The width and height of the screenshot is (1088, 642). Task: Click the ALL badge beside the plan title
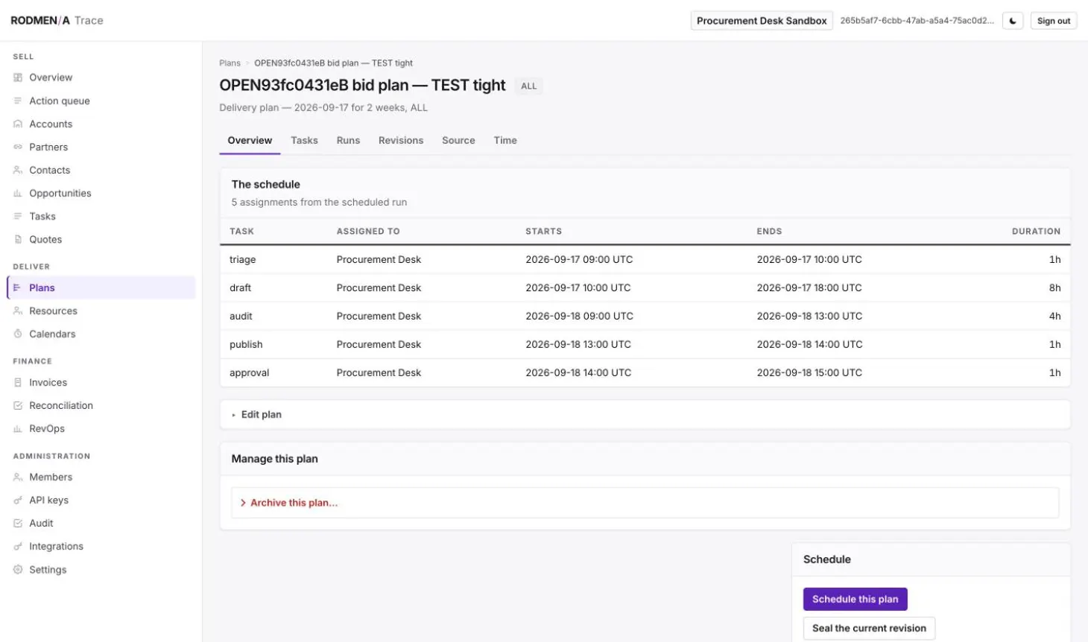pyautogui.click(x=528, y=86)
